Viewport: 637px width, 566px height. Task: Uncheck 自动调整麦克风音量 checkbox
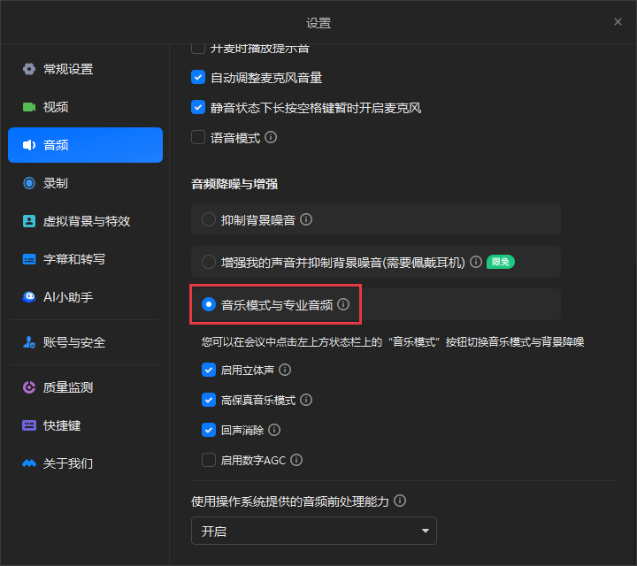pos(198,77)
